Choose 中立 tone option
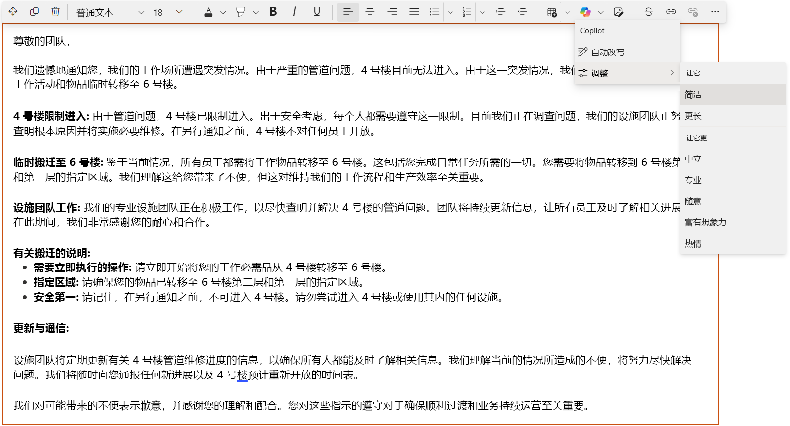 733,159
